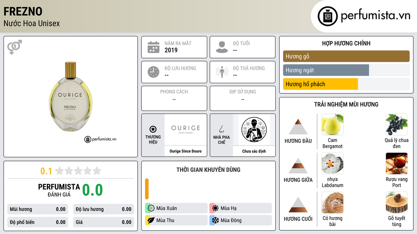Click the Thời Gian Khuyên Dùng heading
This screenshot has width=417, height=234.
pyautogui.click(x=208, y=169)
